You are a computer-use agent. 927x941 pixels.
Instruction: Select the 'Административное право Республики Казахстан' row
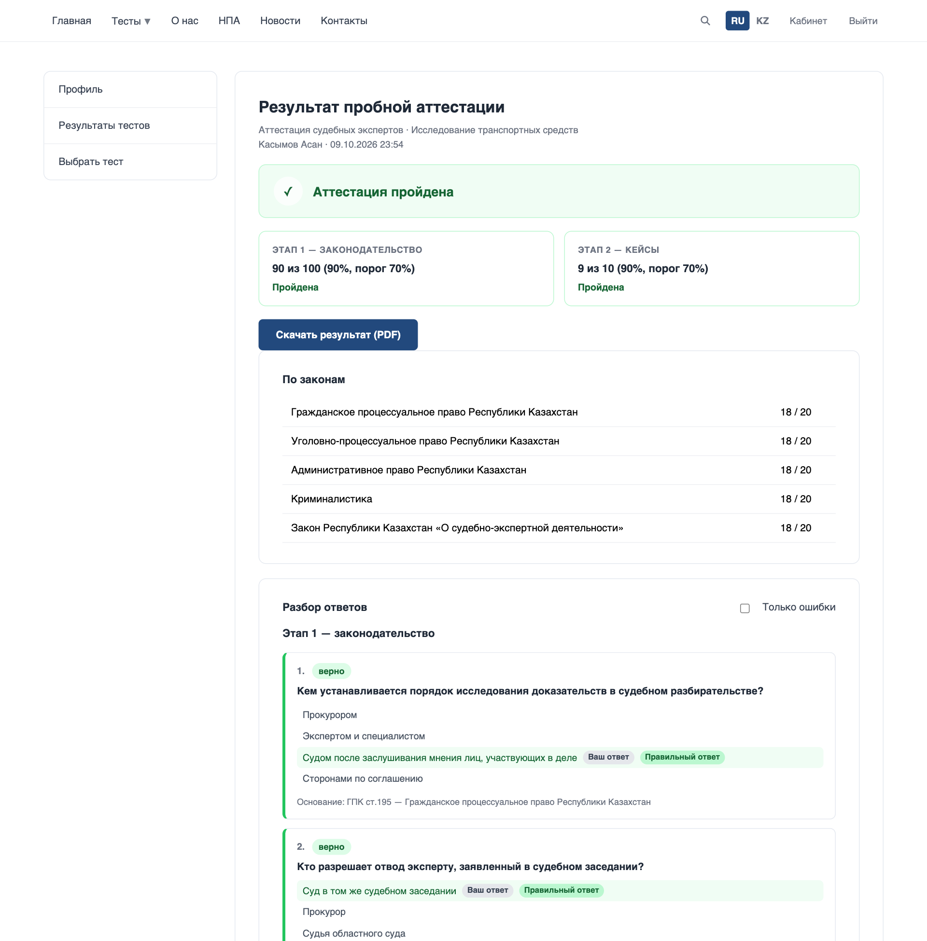(x=559, y=470)
